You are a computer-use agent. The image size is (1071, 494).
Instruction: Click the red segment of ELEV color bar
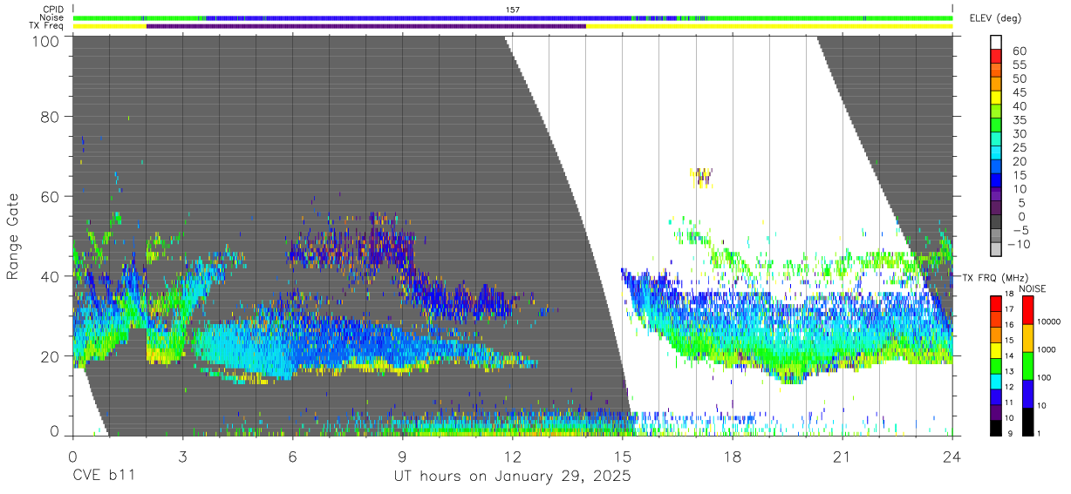[x=997, y=58]
